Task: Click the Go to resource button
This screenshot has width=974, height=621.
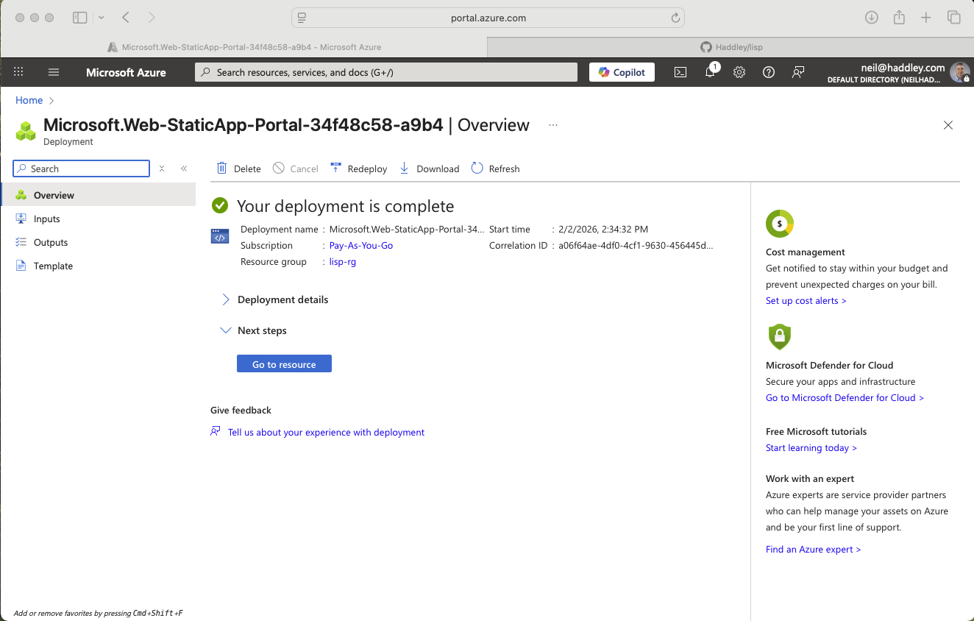Action: tap(284, 363)
